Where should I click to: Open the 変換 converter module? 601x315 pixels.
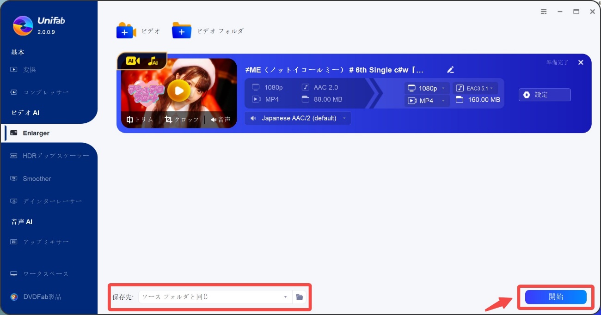[x=29, y=70]
